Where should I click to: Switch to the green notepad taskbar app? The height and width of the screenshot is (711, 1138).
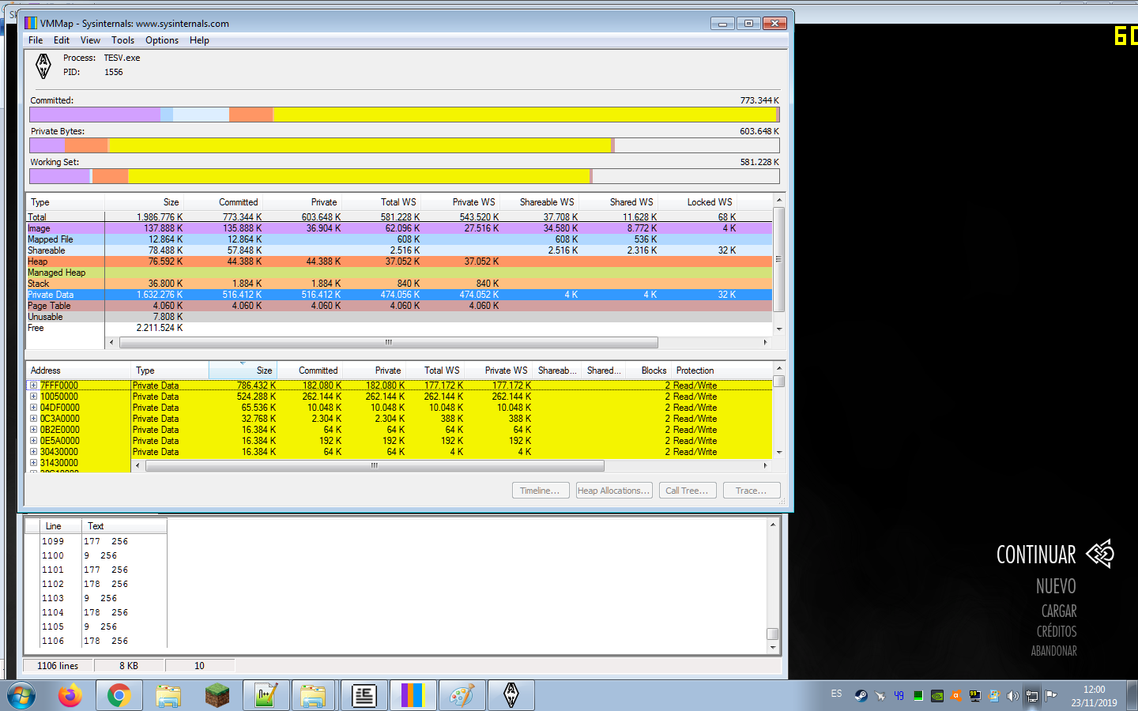[x=266, y=695]
